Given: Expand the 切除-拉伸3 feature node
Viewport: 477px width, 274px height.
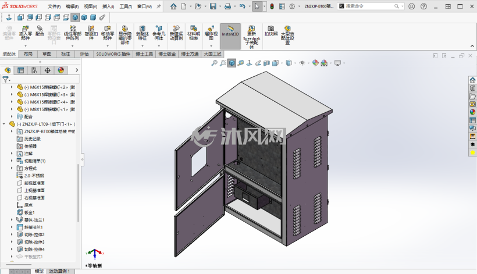Looking at the screenshot, I should click(x=12, y=242).
